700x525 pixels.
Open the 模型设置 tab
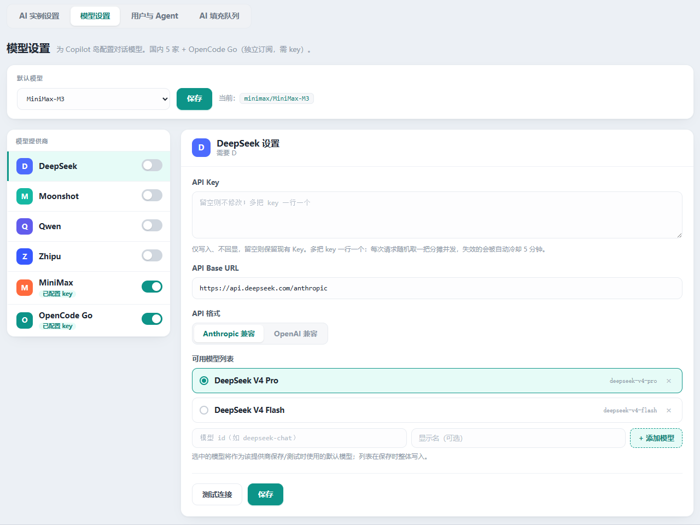95,16
